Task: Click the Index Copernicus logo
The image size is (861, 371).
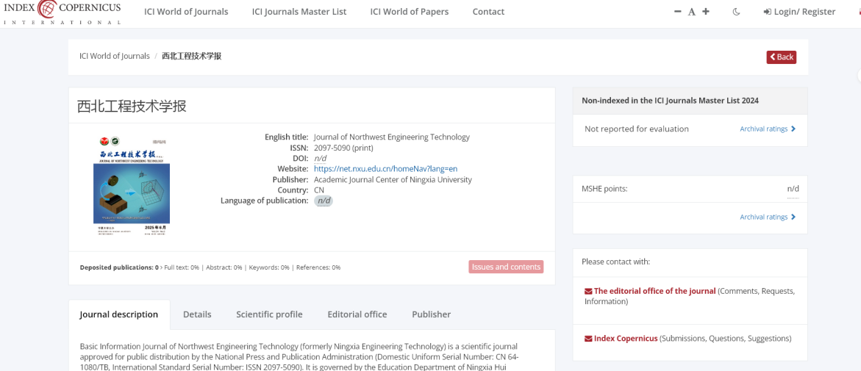Action: pyautogui.click(x=62, y=12)
